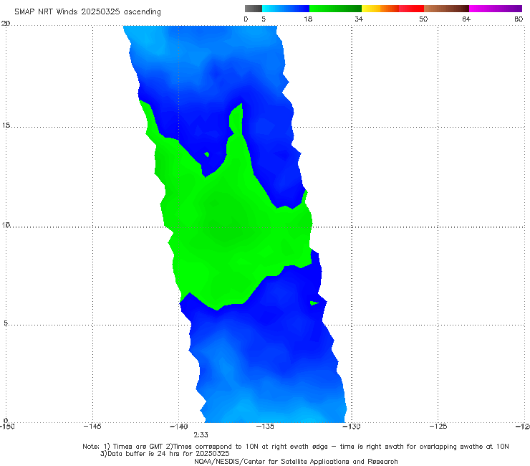The image size is (530, 466).
Task: Click the gray 0-5 segment of the color bar
Action: tap(254, 9)
